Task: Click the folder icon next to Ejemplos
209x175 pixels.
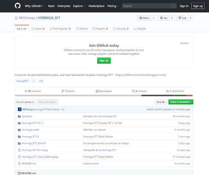Action: (19, 116)
